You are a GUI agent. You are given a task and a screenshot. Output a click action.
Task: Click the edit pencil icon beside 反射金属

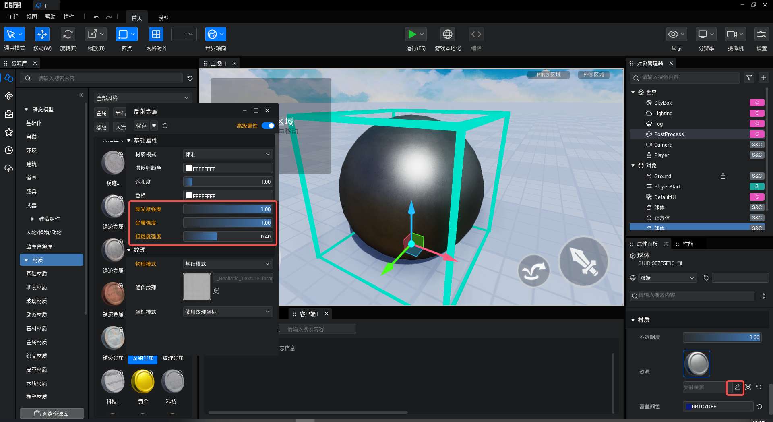(737, 387)
